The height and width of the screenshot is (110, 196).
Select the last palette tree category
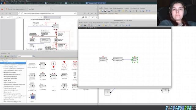click(12, 102)
